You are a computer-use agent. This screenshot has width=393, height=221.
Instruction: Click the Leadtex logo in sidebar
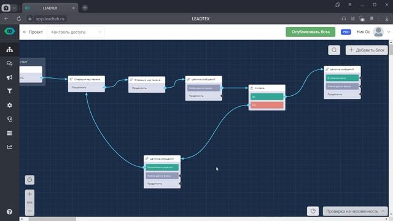pos(10,31)
